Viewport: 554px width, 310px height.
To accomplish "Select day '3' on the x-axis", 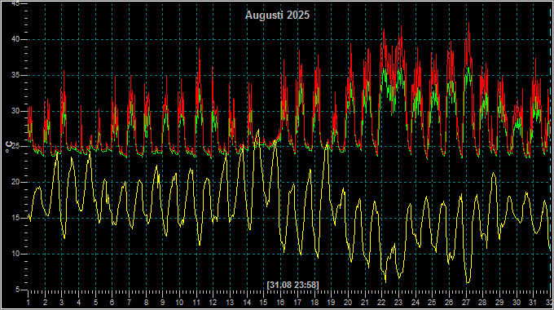I will [62, 303].
